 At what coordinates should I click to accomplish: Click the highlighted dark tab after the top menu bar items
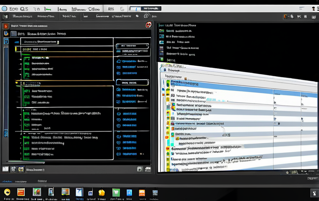coord(151,8)
